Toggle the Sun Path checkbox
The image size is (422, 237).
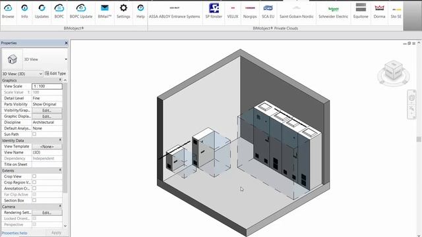34,134
